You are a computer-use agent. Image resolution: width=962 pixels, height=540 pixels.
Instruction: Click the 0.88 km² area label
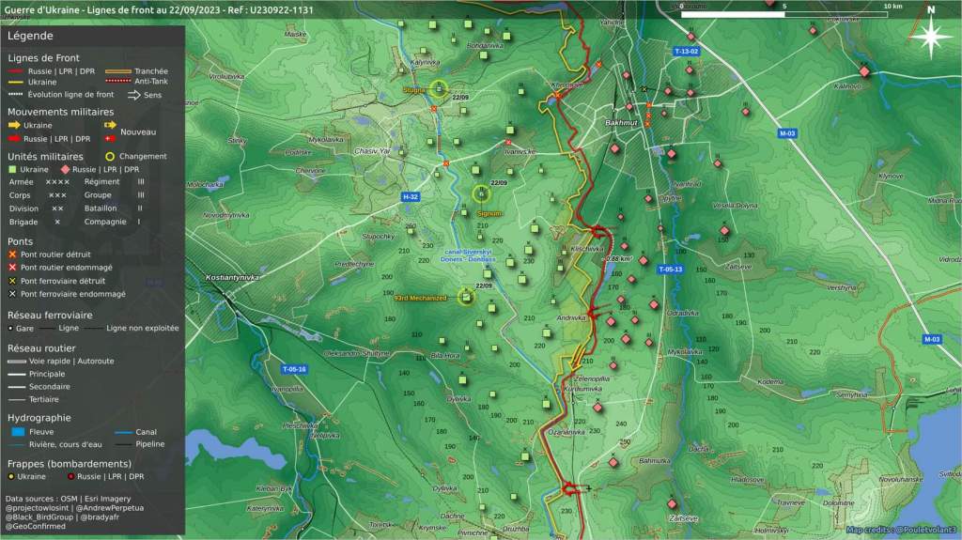point(619,257)
